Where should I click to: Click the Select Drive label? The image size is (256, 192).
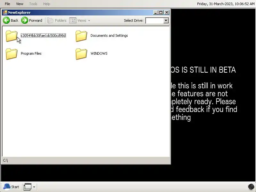coord(133,20)
